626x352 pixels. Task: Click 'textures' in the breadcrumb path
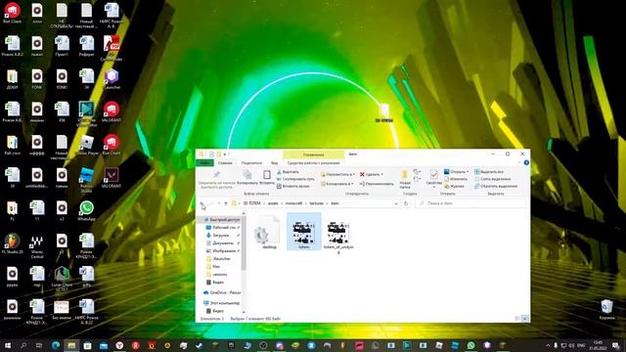[x=317, y=203]
